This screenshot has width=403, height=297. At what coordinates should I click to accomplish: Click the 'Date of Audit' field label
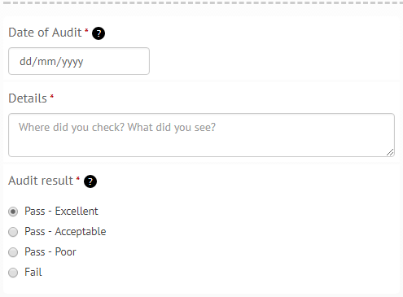click(45, 33)
